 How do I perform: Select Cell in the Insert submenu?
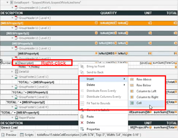pyautogui.click(x=146, y=103)
